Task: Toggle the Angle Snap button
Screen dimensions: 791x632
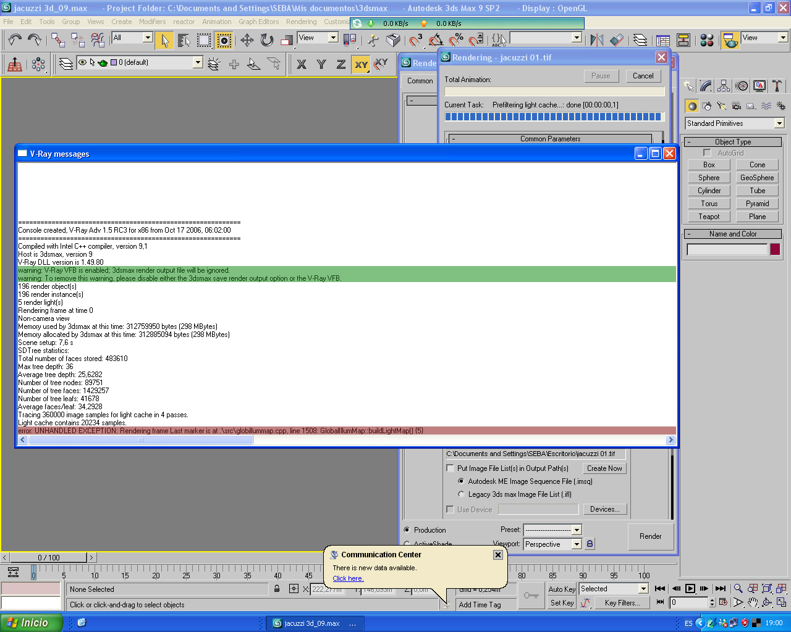Action: [436, 40]
